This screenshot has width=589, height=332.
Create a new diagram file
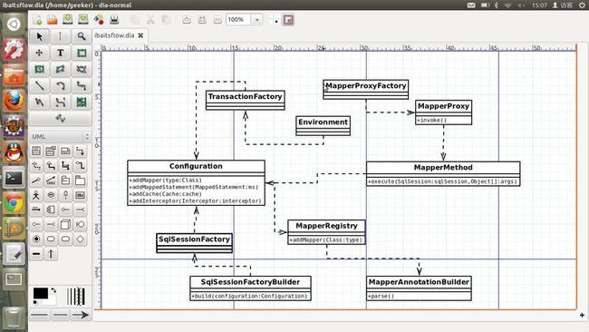pyautogui.click(x=37, y=20)
